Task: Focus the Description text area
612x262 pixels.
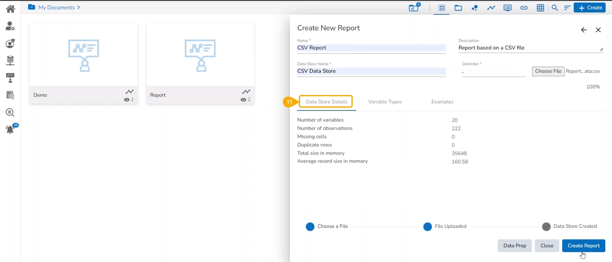Action: click(x=531, y=48)
